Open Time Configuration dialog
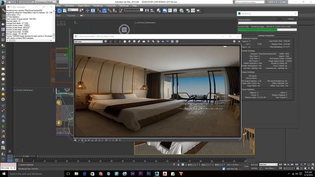 297,168
